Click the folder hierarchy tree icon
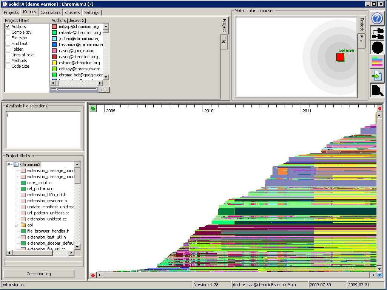 coord(377,34)
